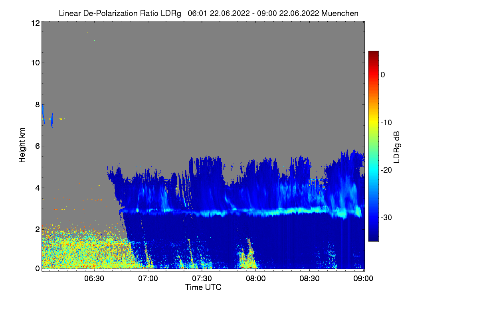Click the 08:30 time tick label
This screenshot has height=319, width=479.
[x=310, y=278]
